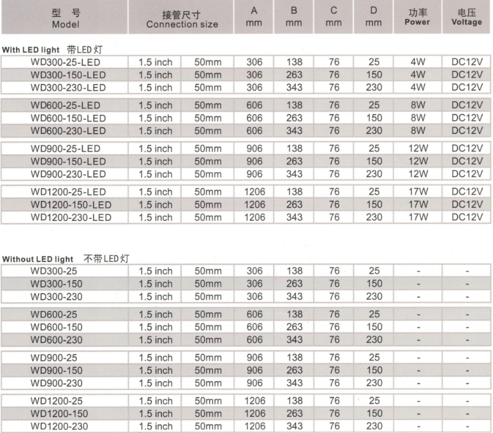The width and height of the screenshot is (493, 433).
Task: Click the A mm column header
Action: 254,17
